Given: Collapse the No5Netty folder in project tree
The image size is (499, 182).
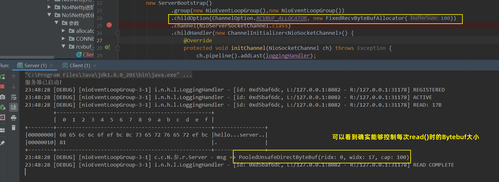Looking at the screenshot, I should coord(49,15).
